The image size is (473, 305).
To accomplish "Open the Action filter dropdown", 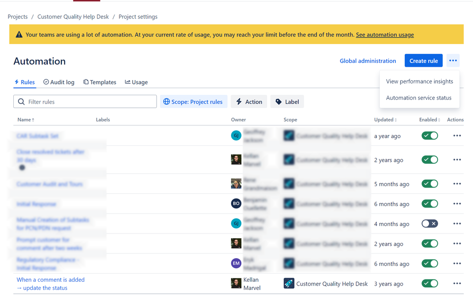I will 249,102.
